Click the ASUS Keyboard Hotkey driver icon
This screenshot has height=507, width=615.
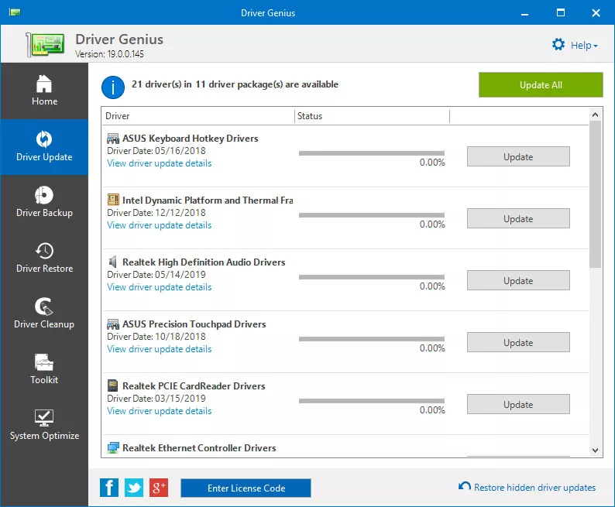pos(113,139)
